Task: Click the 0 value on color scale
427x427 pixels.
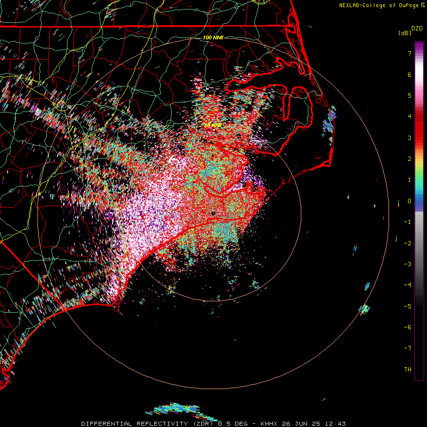Action: point(409,201)
